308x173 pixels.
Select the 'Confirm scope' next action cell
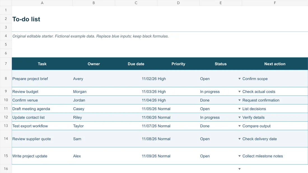pos(275,79)
